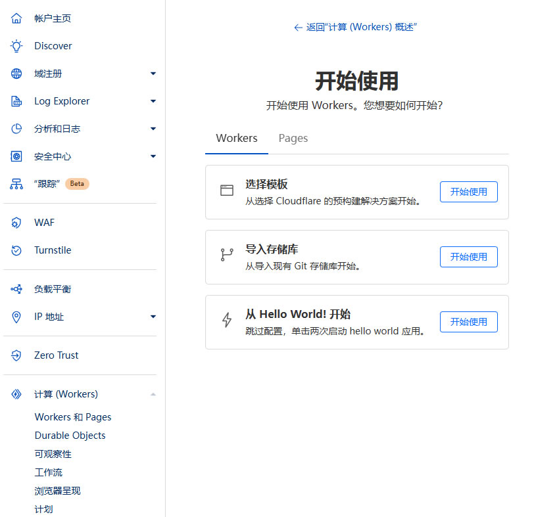
Task: Expand the 安全中心 submenu arrow
Action: [153, 156]
